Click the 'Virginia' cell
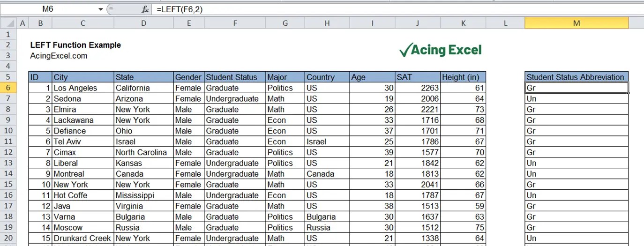This screenshot has height=246, width=644. [x=143, y=206]
